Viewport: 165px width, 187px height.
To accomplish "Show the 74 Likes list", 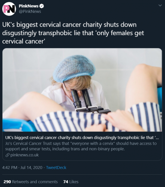I will (71, 182).
